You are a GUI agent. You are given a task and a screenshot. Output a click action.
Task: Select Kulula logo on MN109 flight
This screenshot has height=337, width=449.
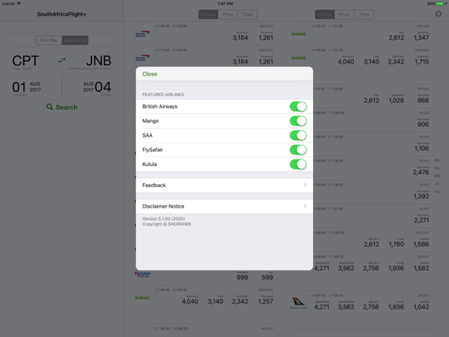(299, 34)
